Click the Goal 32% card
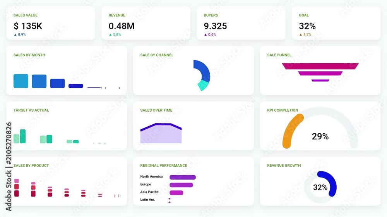This screenshot has width=387, height=217. coord(336,23)
